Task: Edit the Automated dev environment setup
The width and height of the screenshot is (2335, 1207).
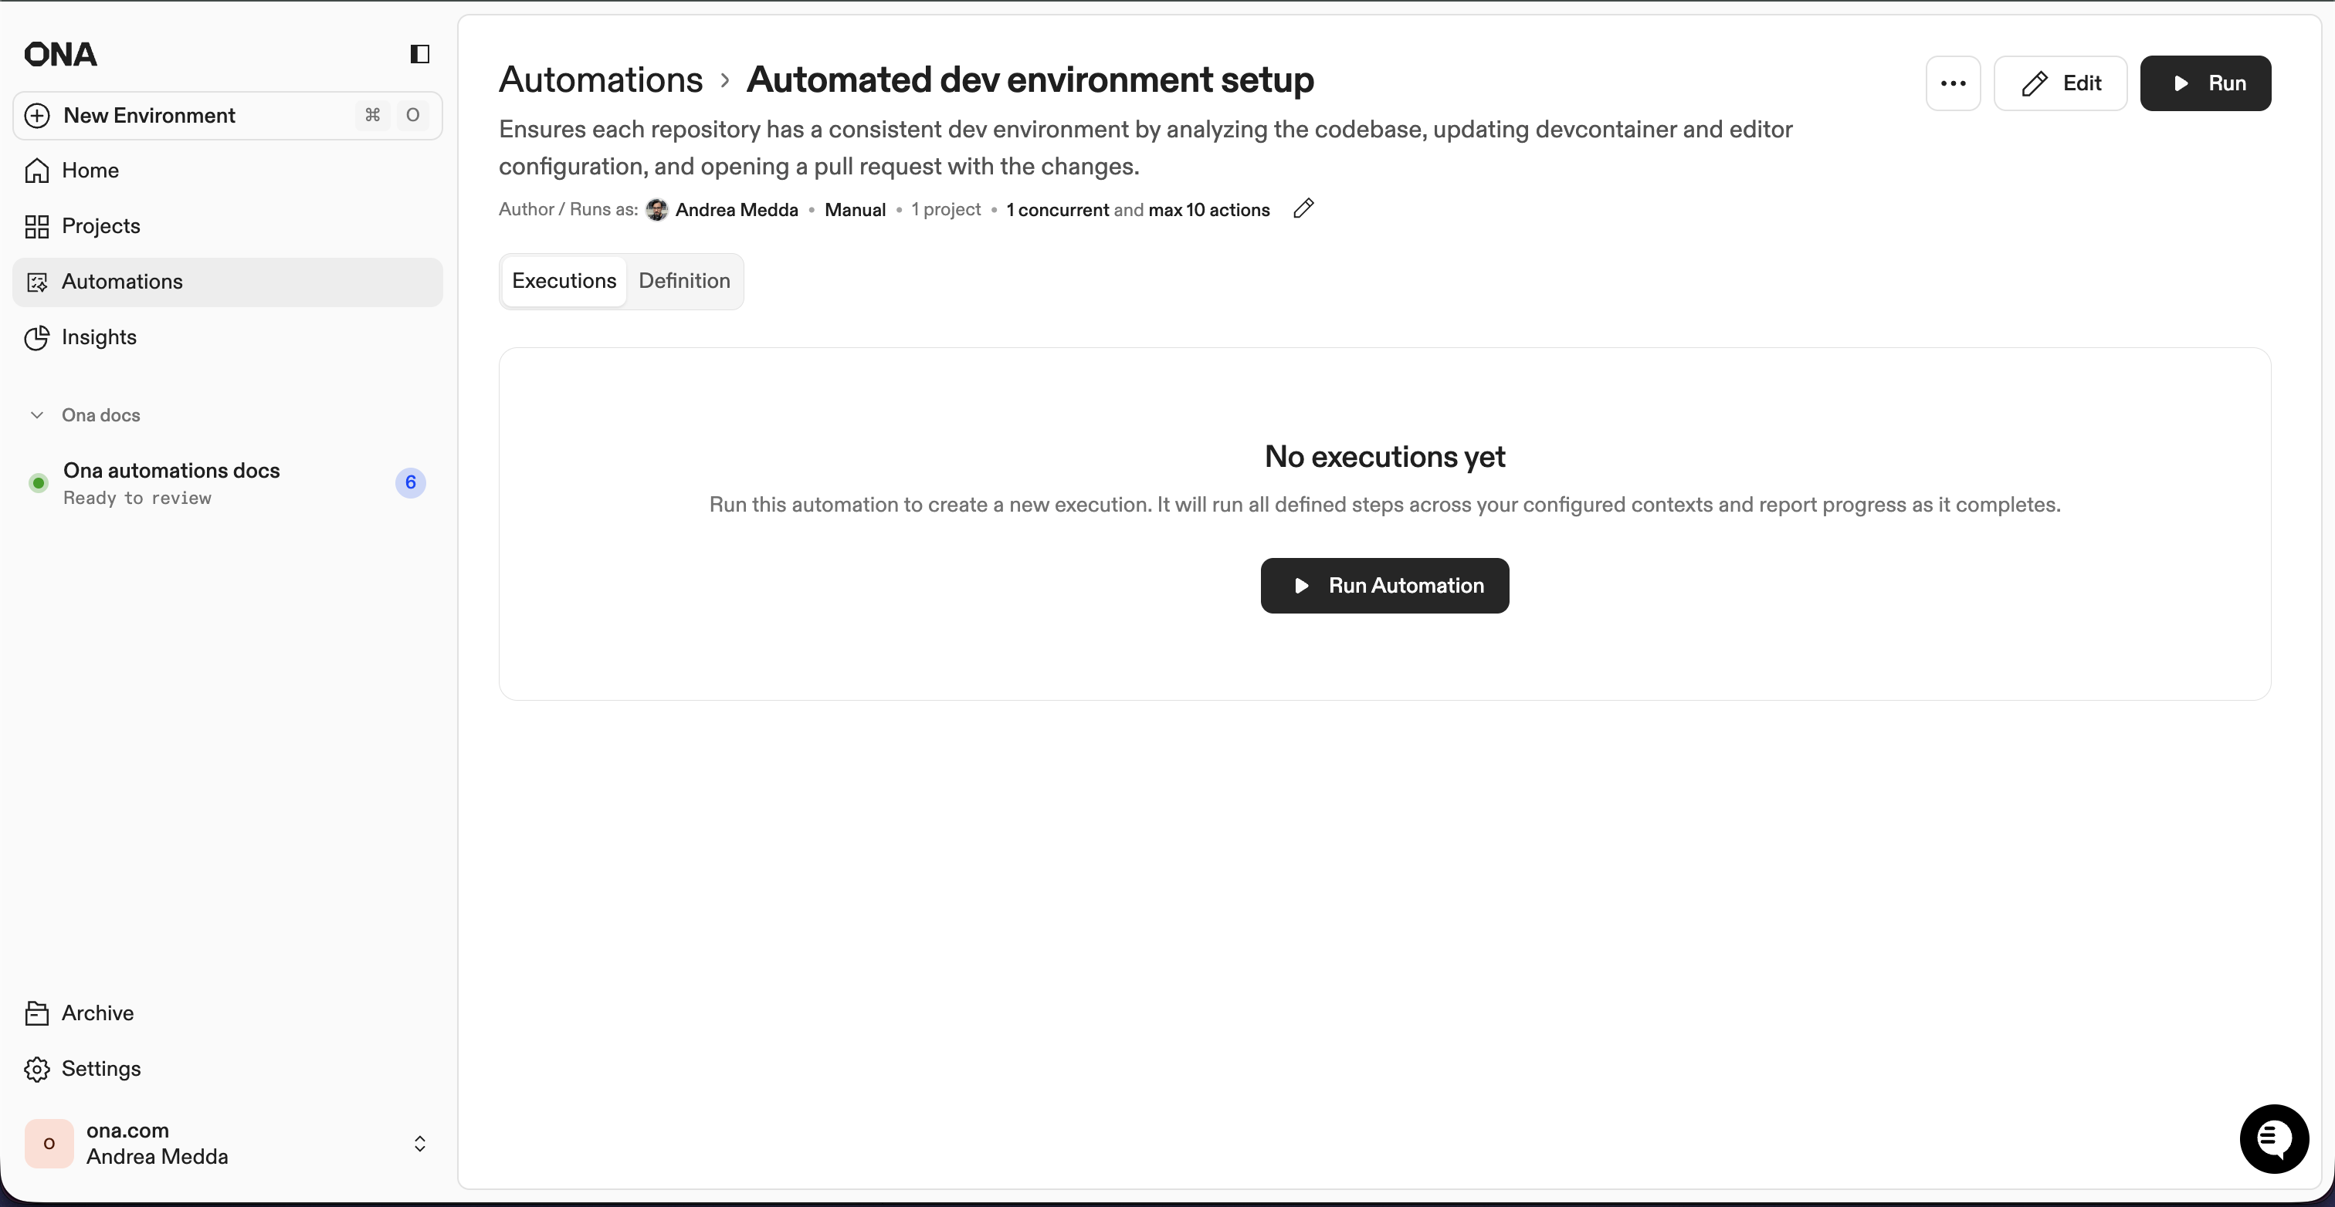Action: [x=2060, y=83]
